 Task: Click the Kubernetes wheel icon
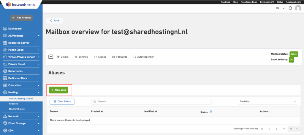(5, 71)
